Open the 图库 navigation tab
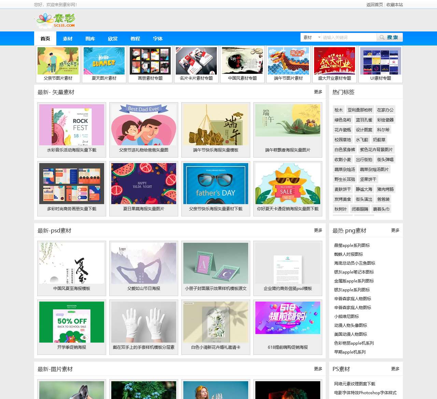 pos(90,39)
